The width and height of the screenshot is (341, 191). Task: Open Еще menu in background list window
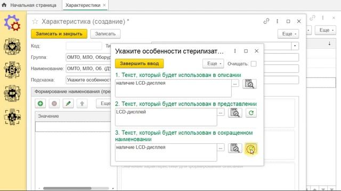tap(326, 30)
